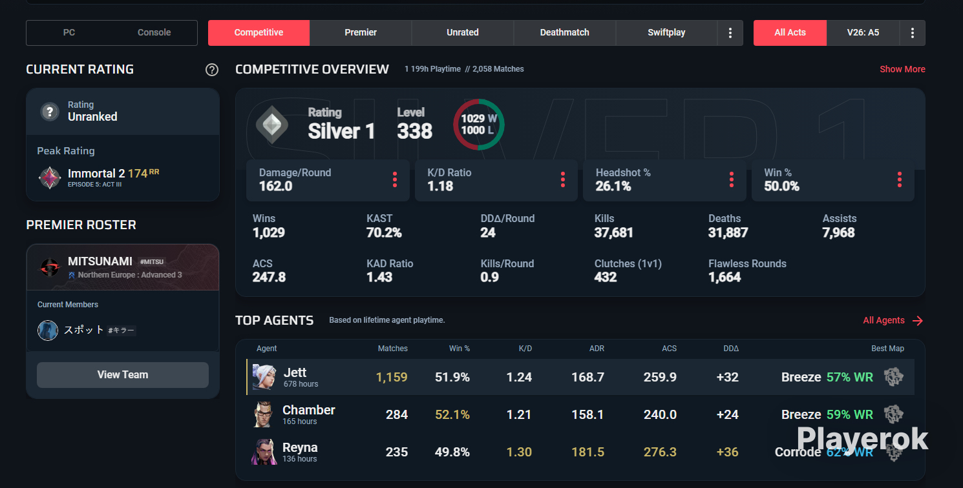Click the Immortal 2 peak rank badge

point(50,177)
